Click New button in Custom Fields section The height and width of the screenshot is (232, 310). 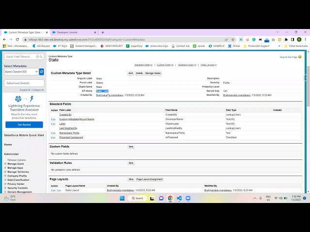click(131, 147)
